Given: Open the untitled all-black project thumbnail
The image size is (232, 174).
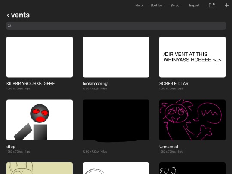Looking at the screenshot, I should (x=116, y=120).
